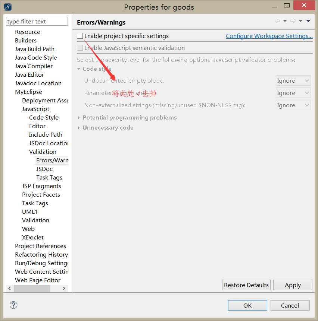Toggle Enable JavaScript semantic validation checkbox
Viewport: 318px width, 321px height.
click(80, 48)
